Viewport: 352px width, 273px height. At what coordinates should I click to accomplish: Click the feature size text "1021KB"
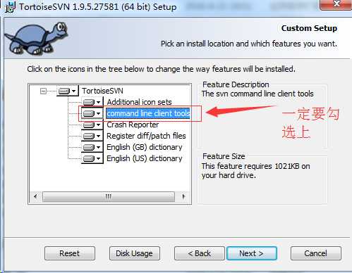(x=287, y=166)
